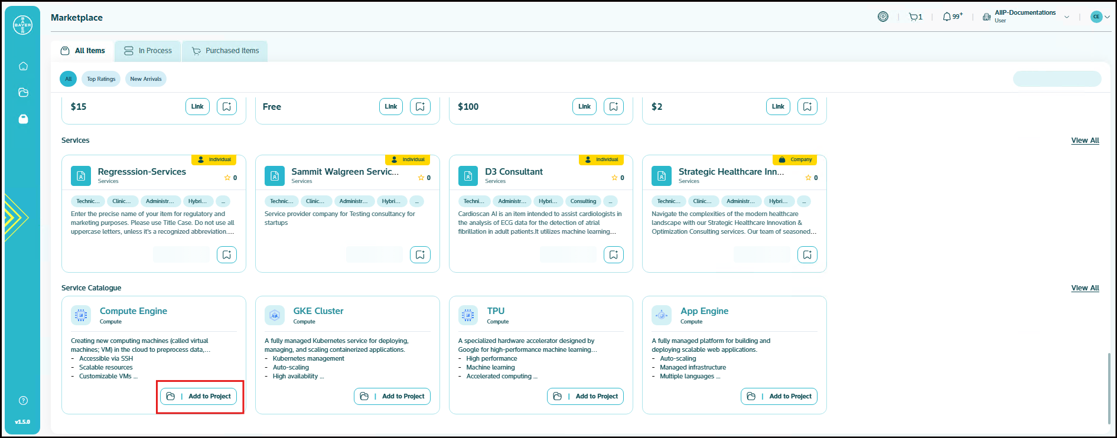Toggle bookmark on the $15 item
The width and height of the screenshot is (1117, 438).
click(227, 107)
